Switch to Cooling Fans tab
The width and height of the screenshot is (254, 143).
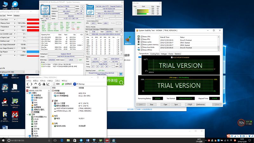(155, 54)
